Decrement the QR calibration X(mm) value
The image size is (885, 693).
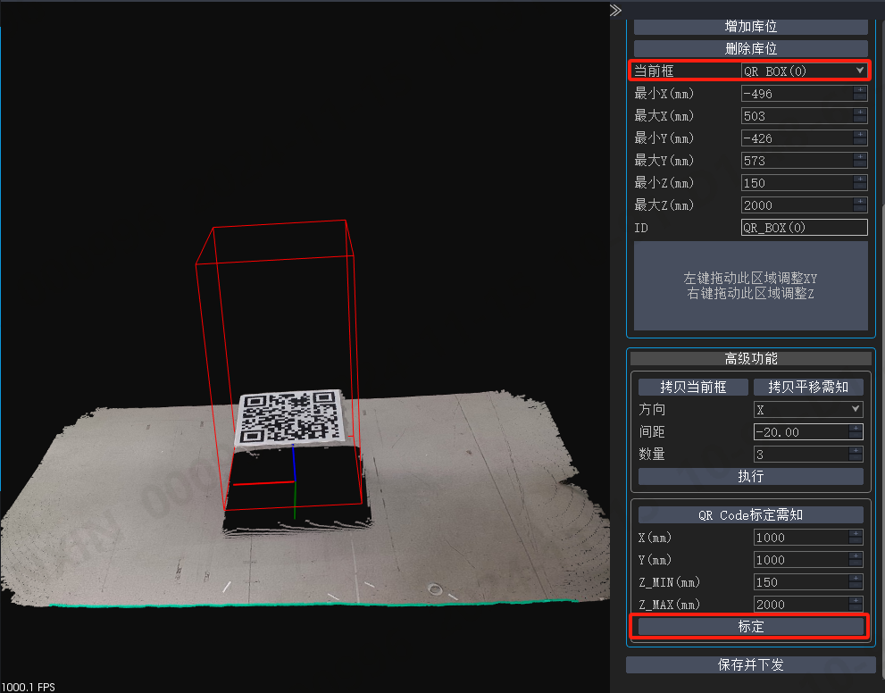(x=856, y=541)
